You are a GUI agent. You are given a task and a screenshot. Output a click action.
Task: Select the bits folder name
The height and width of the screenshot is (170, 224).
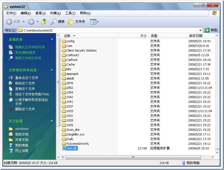69,69
